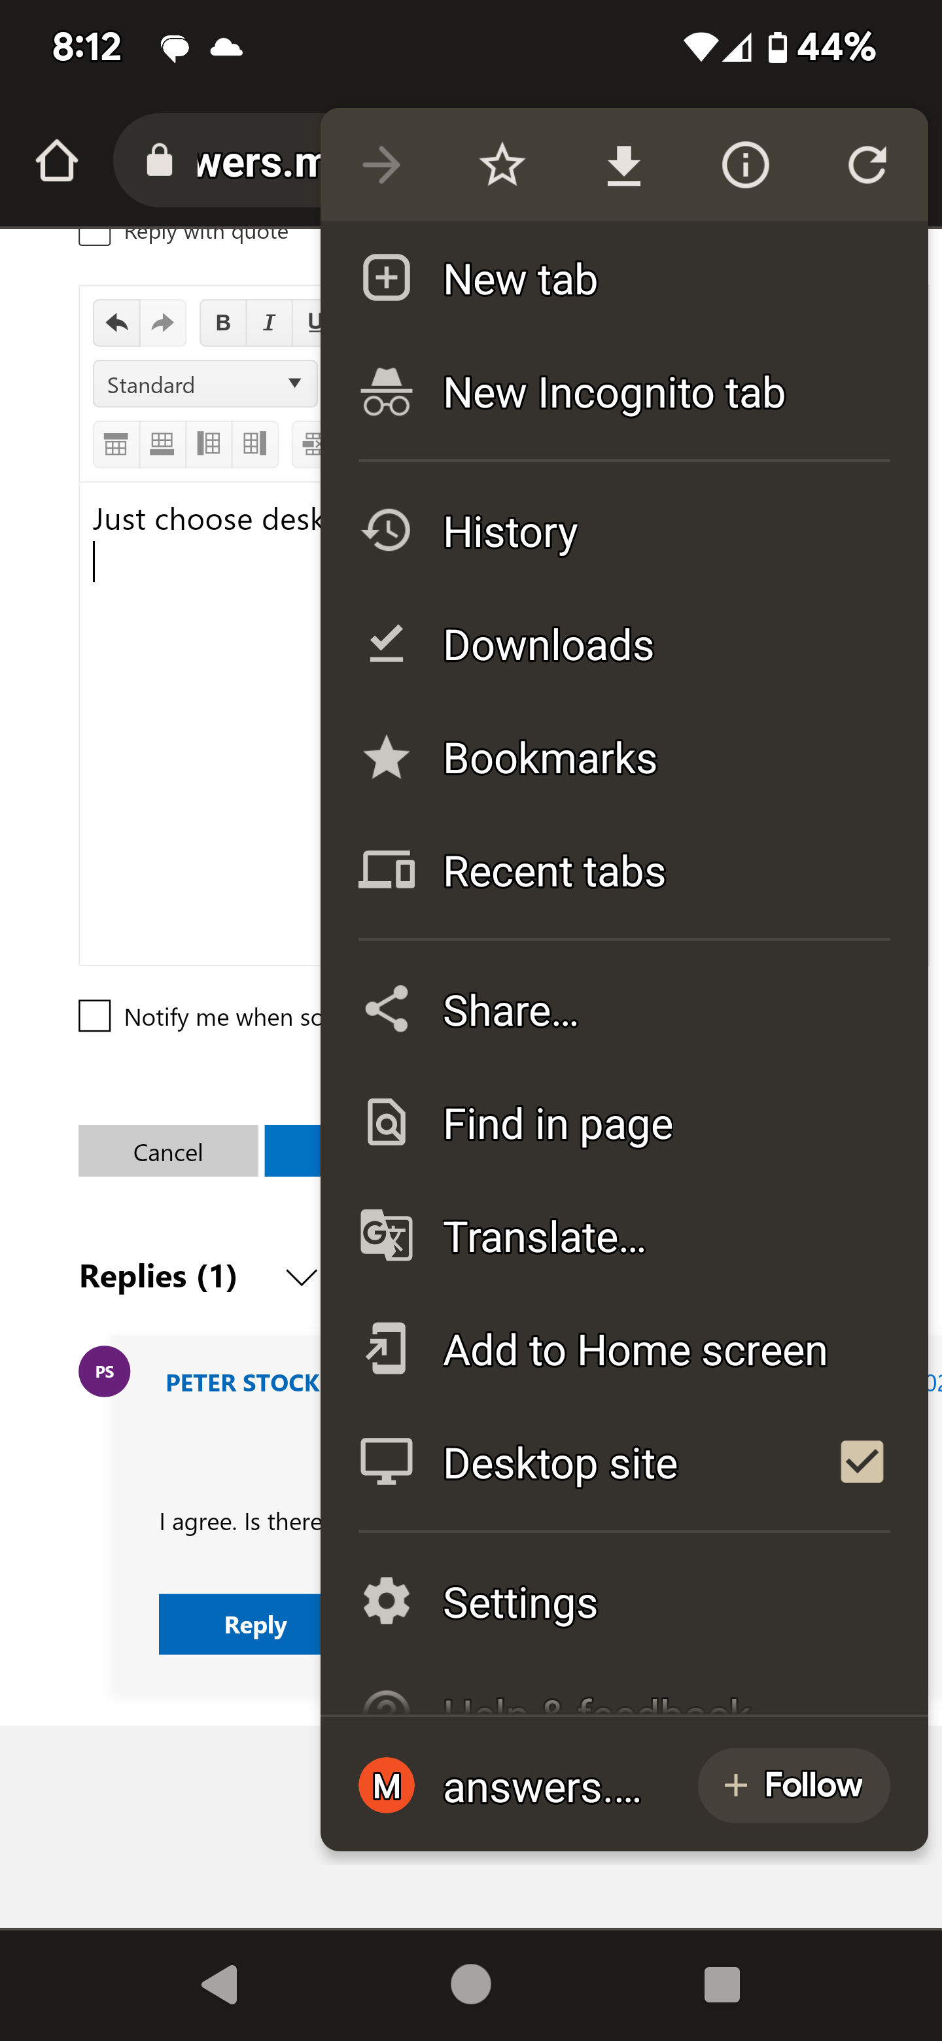Tap the Chrome home icon
This screenshot has width=942, height=2041.
click(x=56, y=162)
